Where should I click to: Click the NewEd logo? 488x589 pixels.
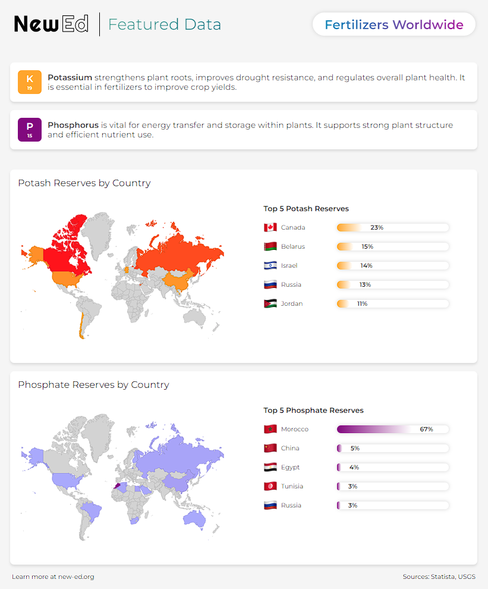tap(51, 24)
